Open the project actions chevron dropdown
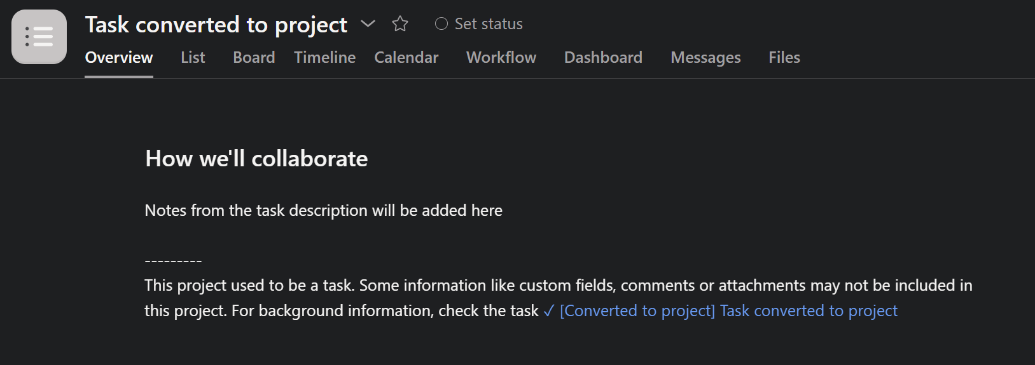This screenshot has width=1035, height=365. click(x=368, y=24)
